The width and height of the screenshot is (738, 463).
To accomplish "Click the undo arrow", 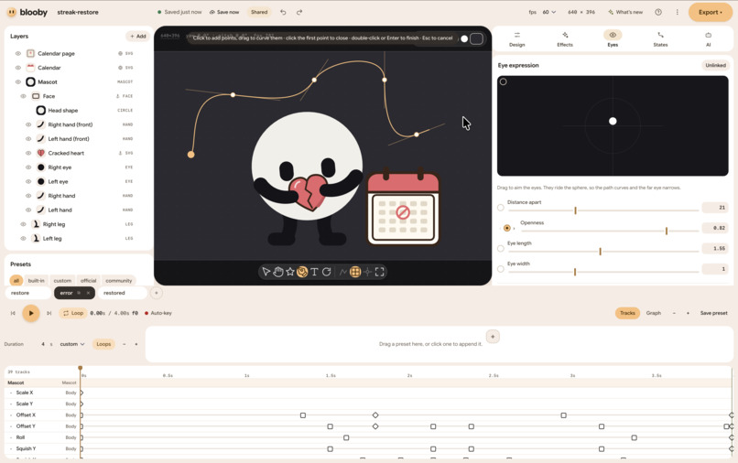I will point(283,12).
